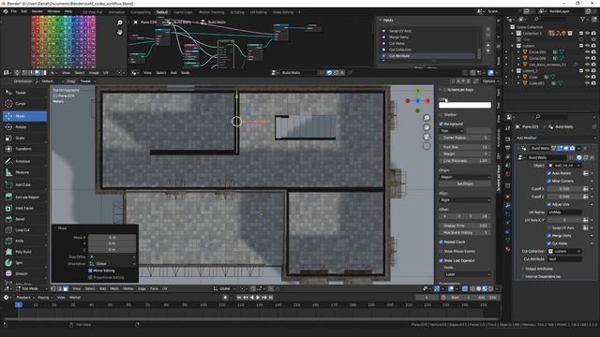Image resolution: width=600 pixels, height=337 pixels.
Task: Choose the Annotate tool
Action: click(24, 161)
